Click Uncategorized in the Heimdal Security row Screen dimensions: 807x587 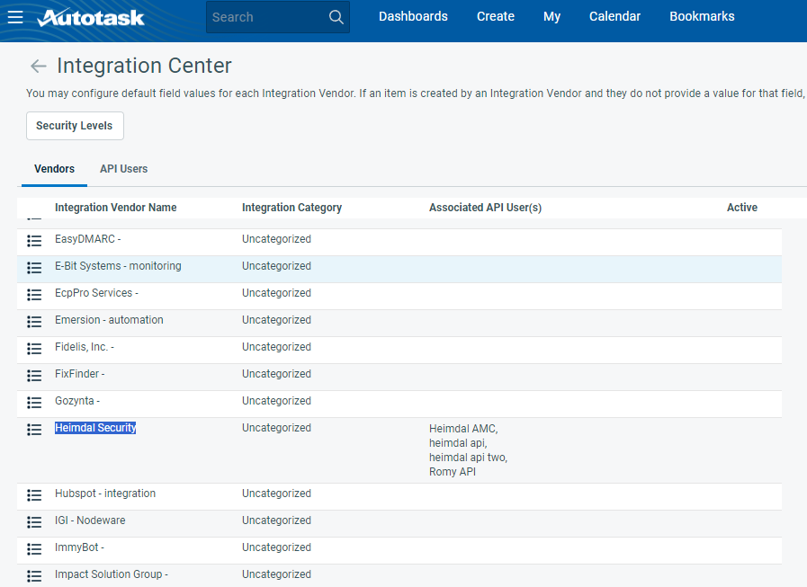[276, 428]
